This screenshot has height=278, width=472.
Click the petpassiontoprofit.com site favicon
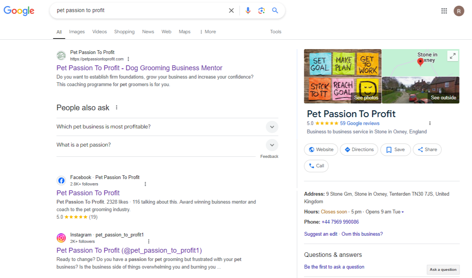point(61,56)
